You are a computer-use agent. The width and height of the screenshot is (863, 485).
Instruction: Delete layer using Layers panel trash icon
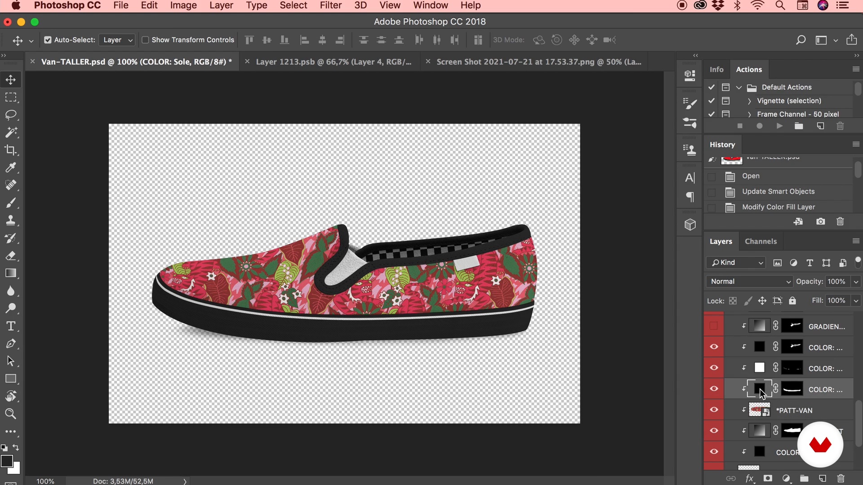(841, 478)
